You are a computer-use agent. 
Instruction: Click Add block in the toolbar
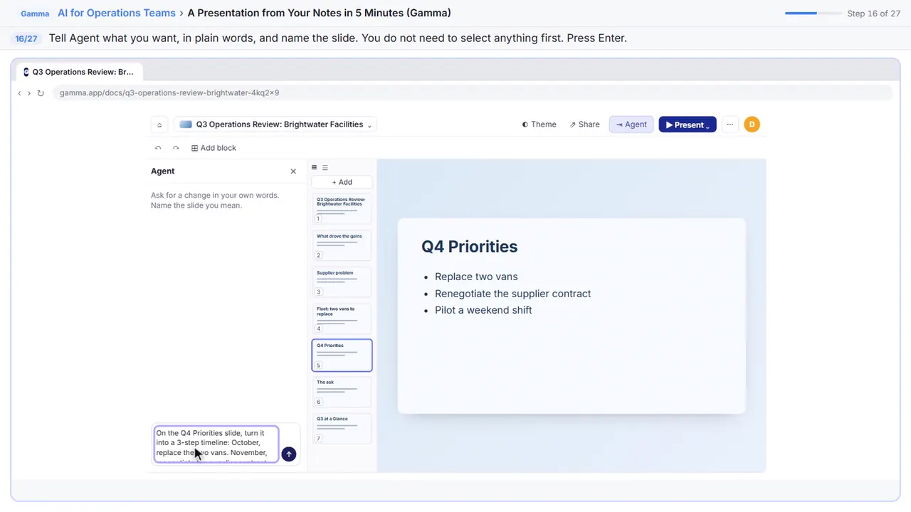pos(214,148)
